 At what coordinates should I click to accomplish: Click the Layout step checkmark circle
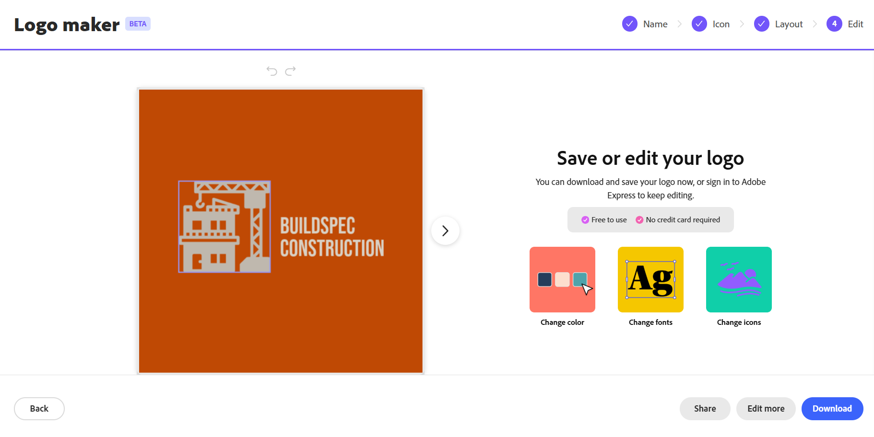[762, 24]
